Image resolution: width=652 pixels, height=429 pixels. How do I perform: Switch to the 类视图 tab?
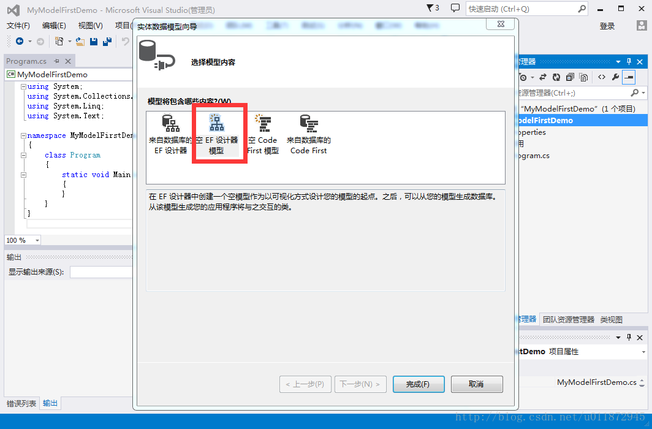pos(612,319)
